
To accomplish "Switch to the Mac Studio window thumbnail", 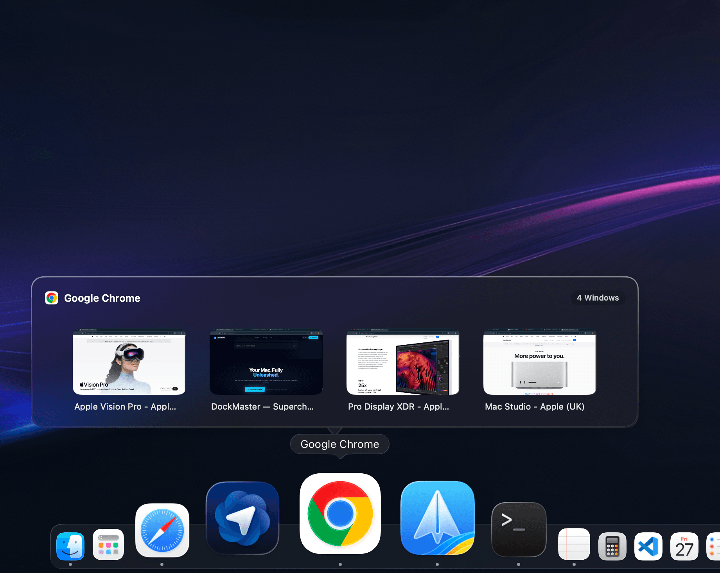I will (539, 362).
